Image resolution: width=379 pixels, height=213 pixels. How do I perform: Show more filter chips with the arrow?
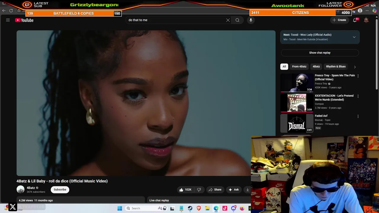355,67
